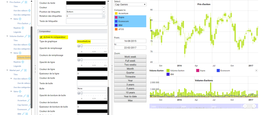Click the Comparateur section header
The height and width of the screenshot is (115, 263).
(72, 31)
